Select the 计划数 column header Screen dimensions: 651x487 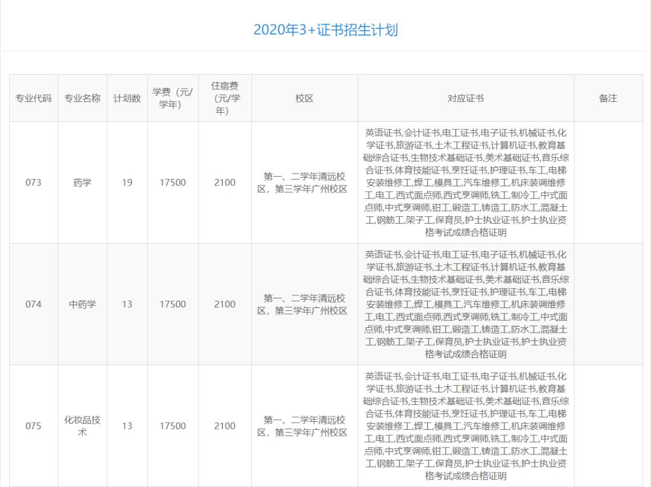[127, 96]
